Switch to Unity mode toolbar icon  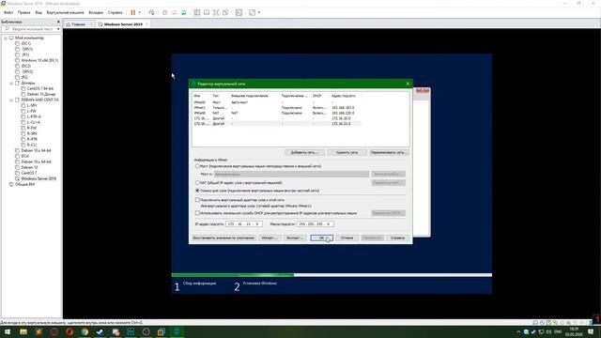(225, 12)
